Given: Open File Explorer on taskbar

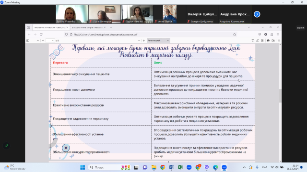Looking at the screenshot, I should tap(154, 167).
